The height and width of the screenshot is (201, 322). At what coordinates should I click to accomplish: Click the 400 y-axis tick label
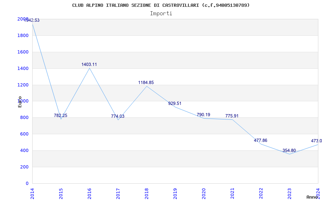25,150
